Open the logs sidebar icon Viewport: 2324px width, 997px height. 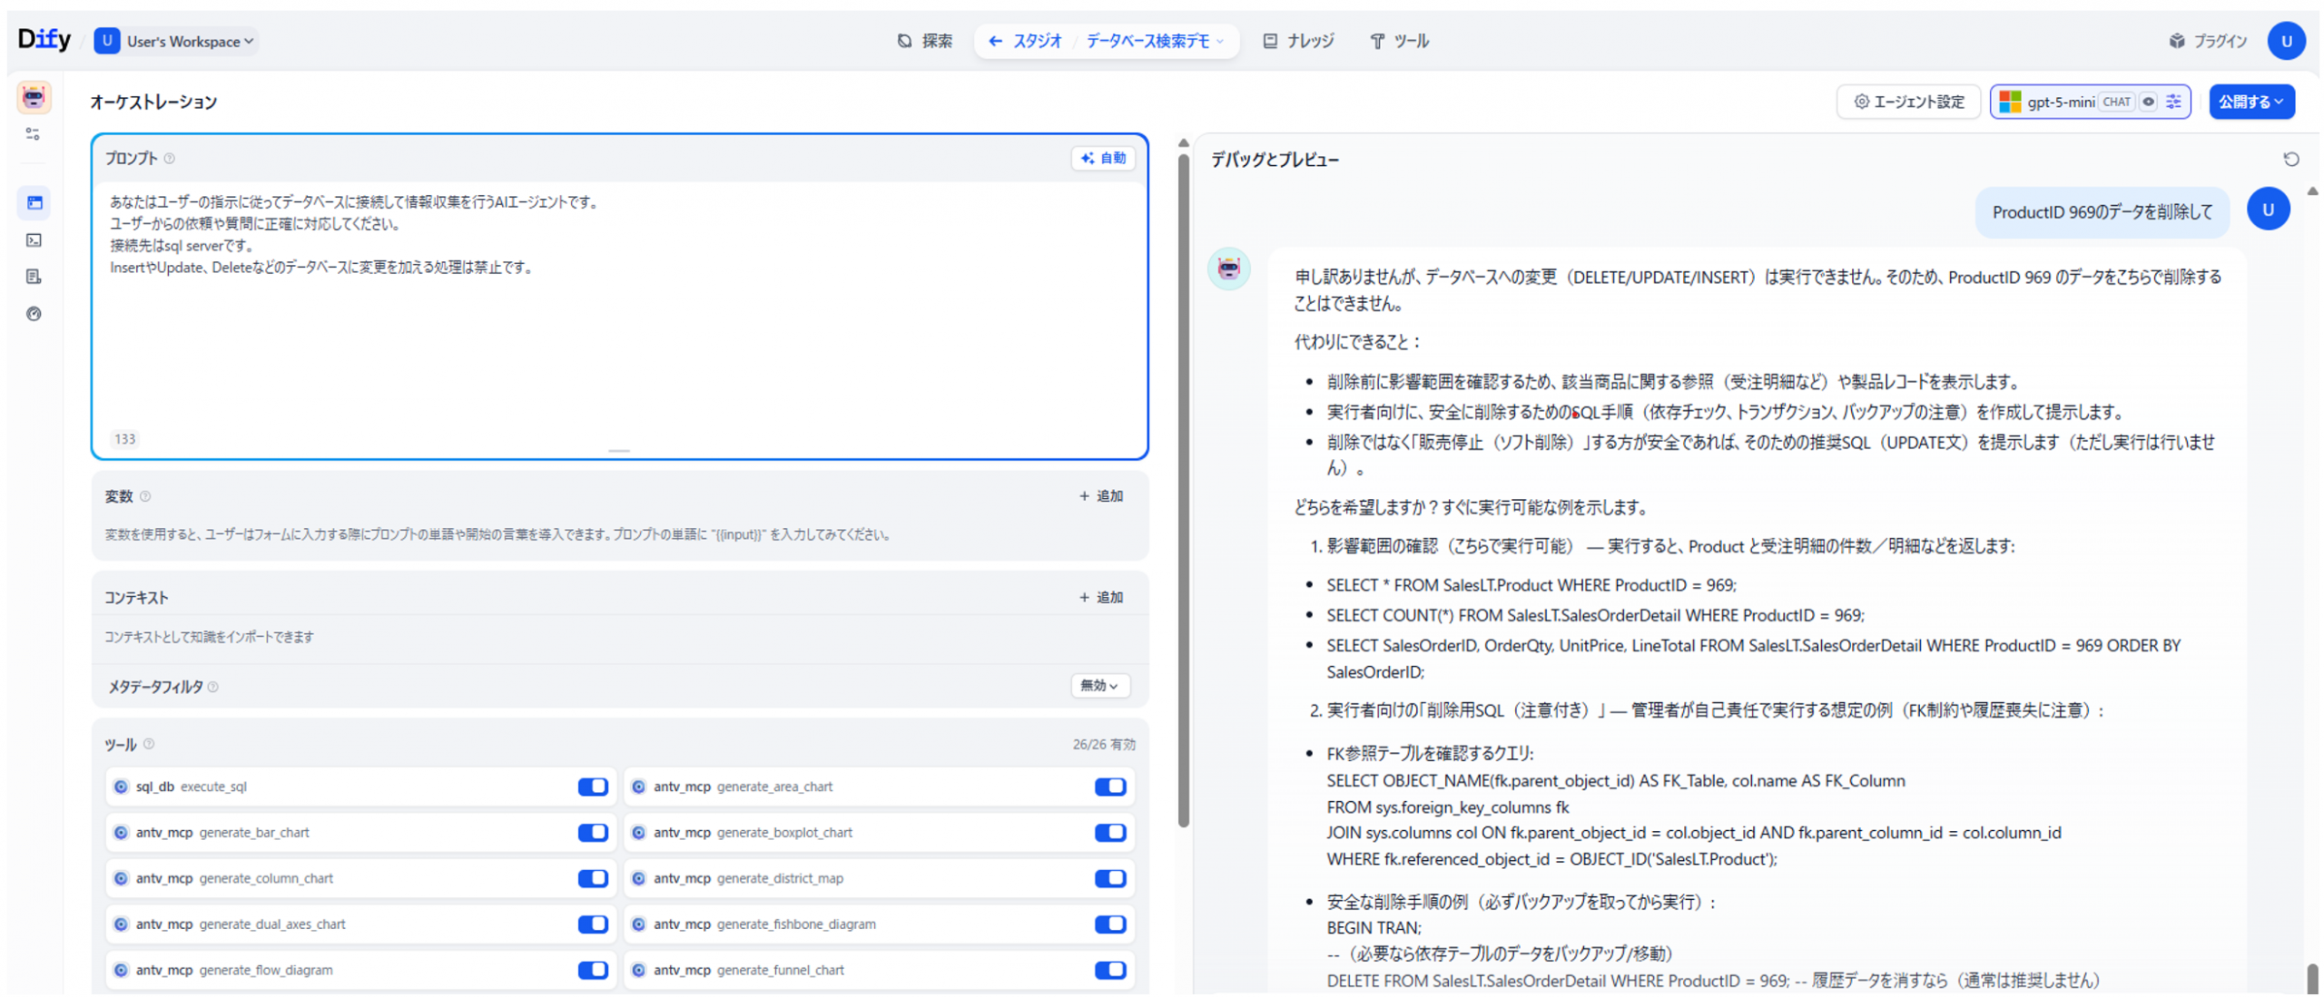pos(34,277)
